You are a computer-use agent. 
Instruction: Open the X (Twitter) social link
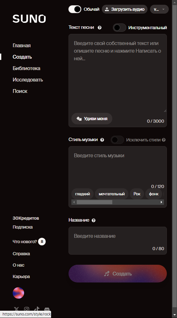tap(16, 309)
